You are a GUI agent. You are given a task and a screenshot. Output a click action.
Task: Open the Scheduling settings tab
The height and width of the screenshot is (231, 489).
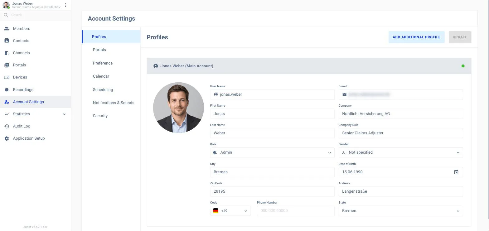[x=111, y=89]
